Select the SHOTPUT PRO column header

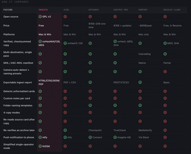tap(121, 10)
